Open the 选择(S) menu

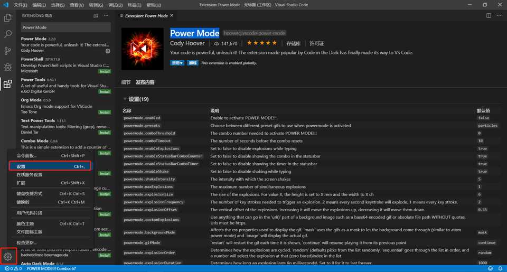pyautogui.click(x=58, y=5)
